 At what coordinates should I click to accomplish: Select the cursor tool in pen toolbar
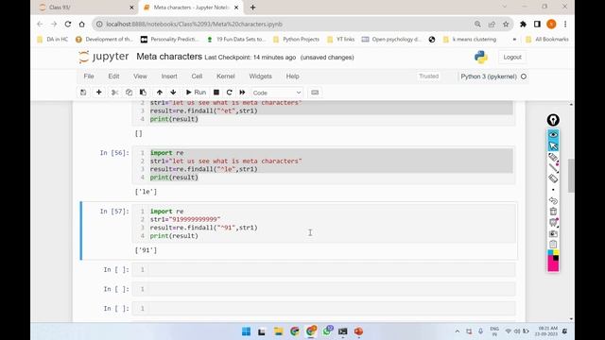click(x=553, y=146)
